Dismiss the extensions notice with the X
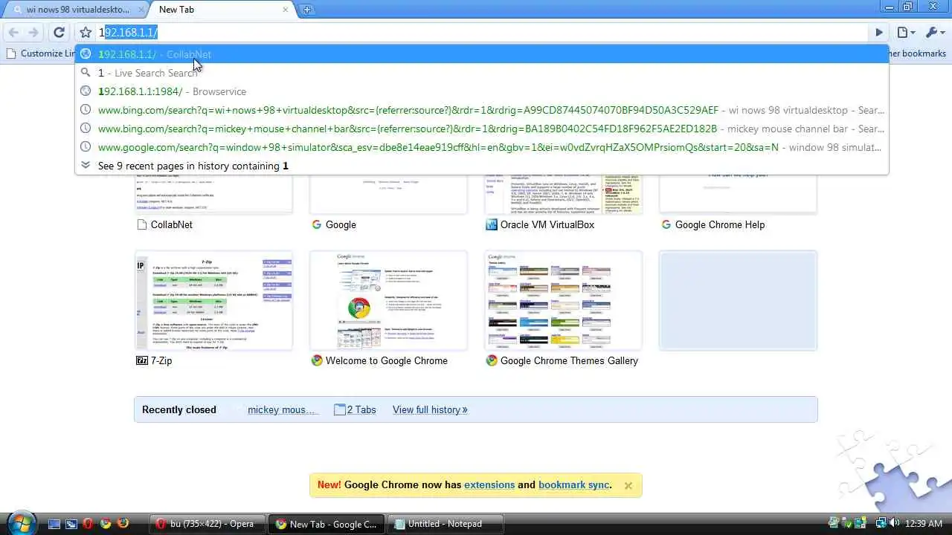The height and width of the screenshot is (535, 952). pyautogui.click(x=628, y=485)
